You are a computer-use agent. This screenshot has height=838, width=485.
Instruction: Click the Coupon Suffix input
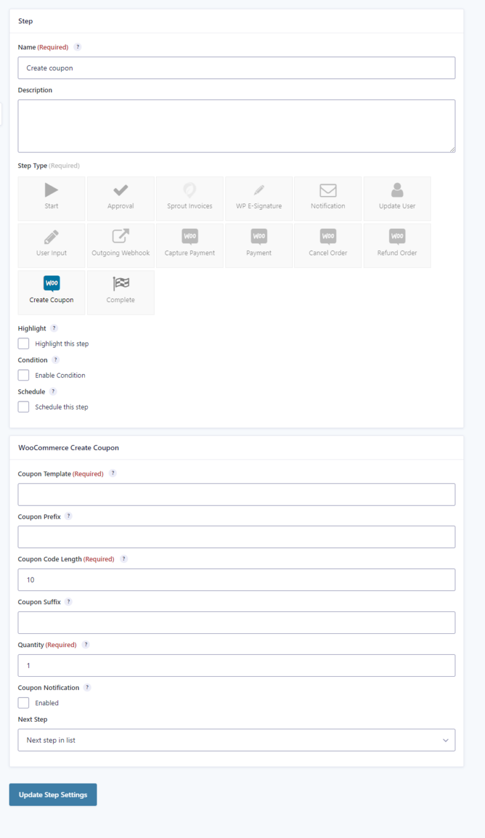[236, 622]
